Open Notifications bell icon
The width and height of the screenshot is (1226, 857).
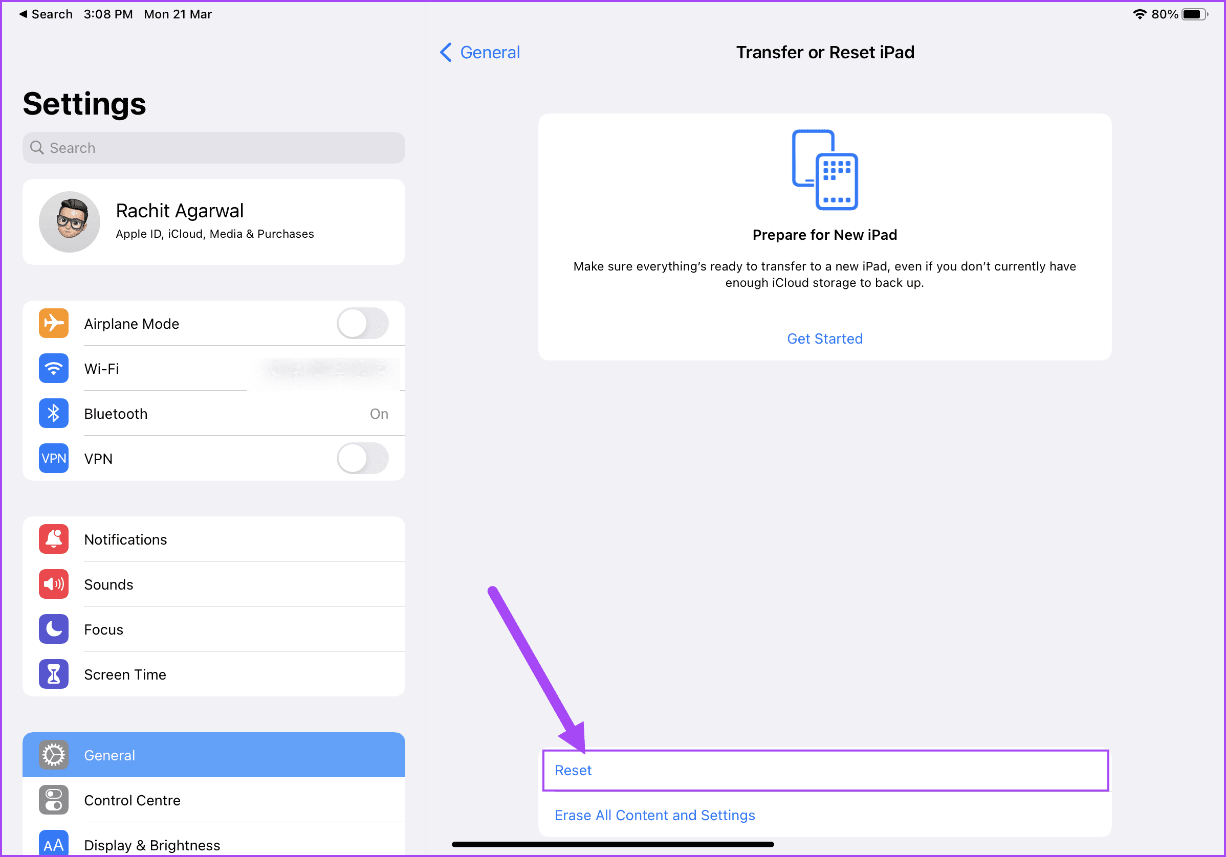click(53, 539)
